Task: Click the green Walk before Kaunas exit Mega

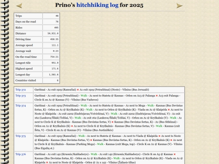Action: click(x=100, y=144)
